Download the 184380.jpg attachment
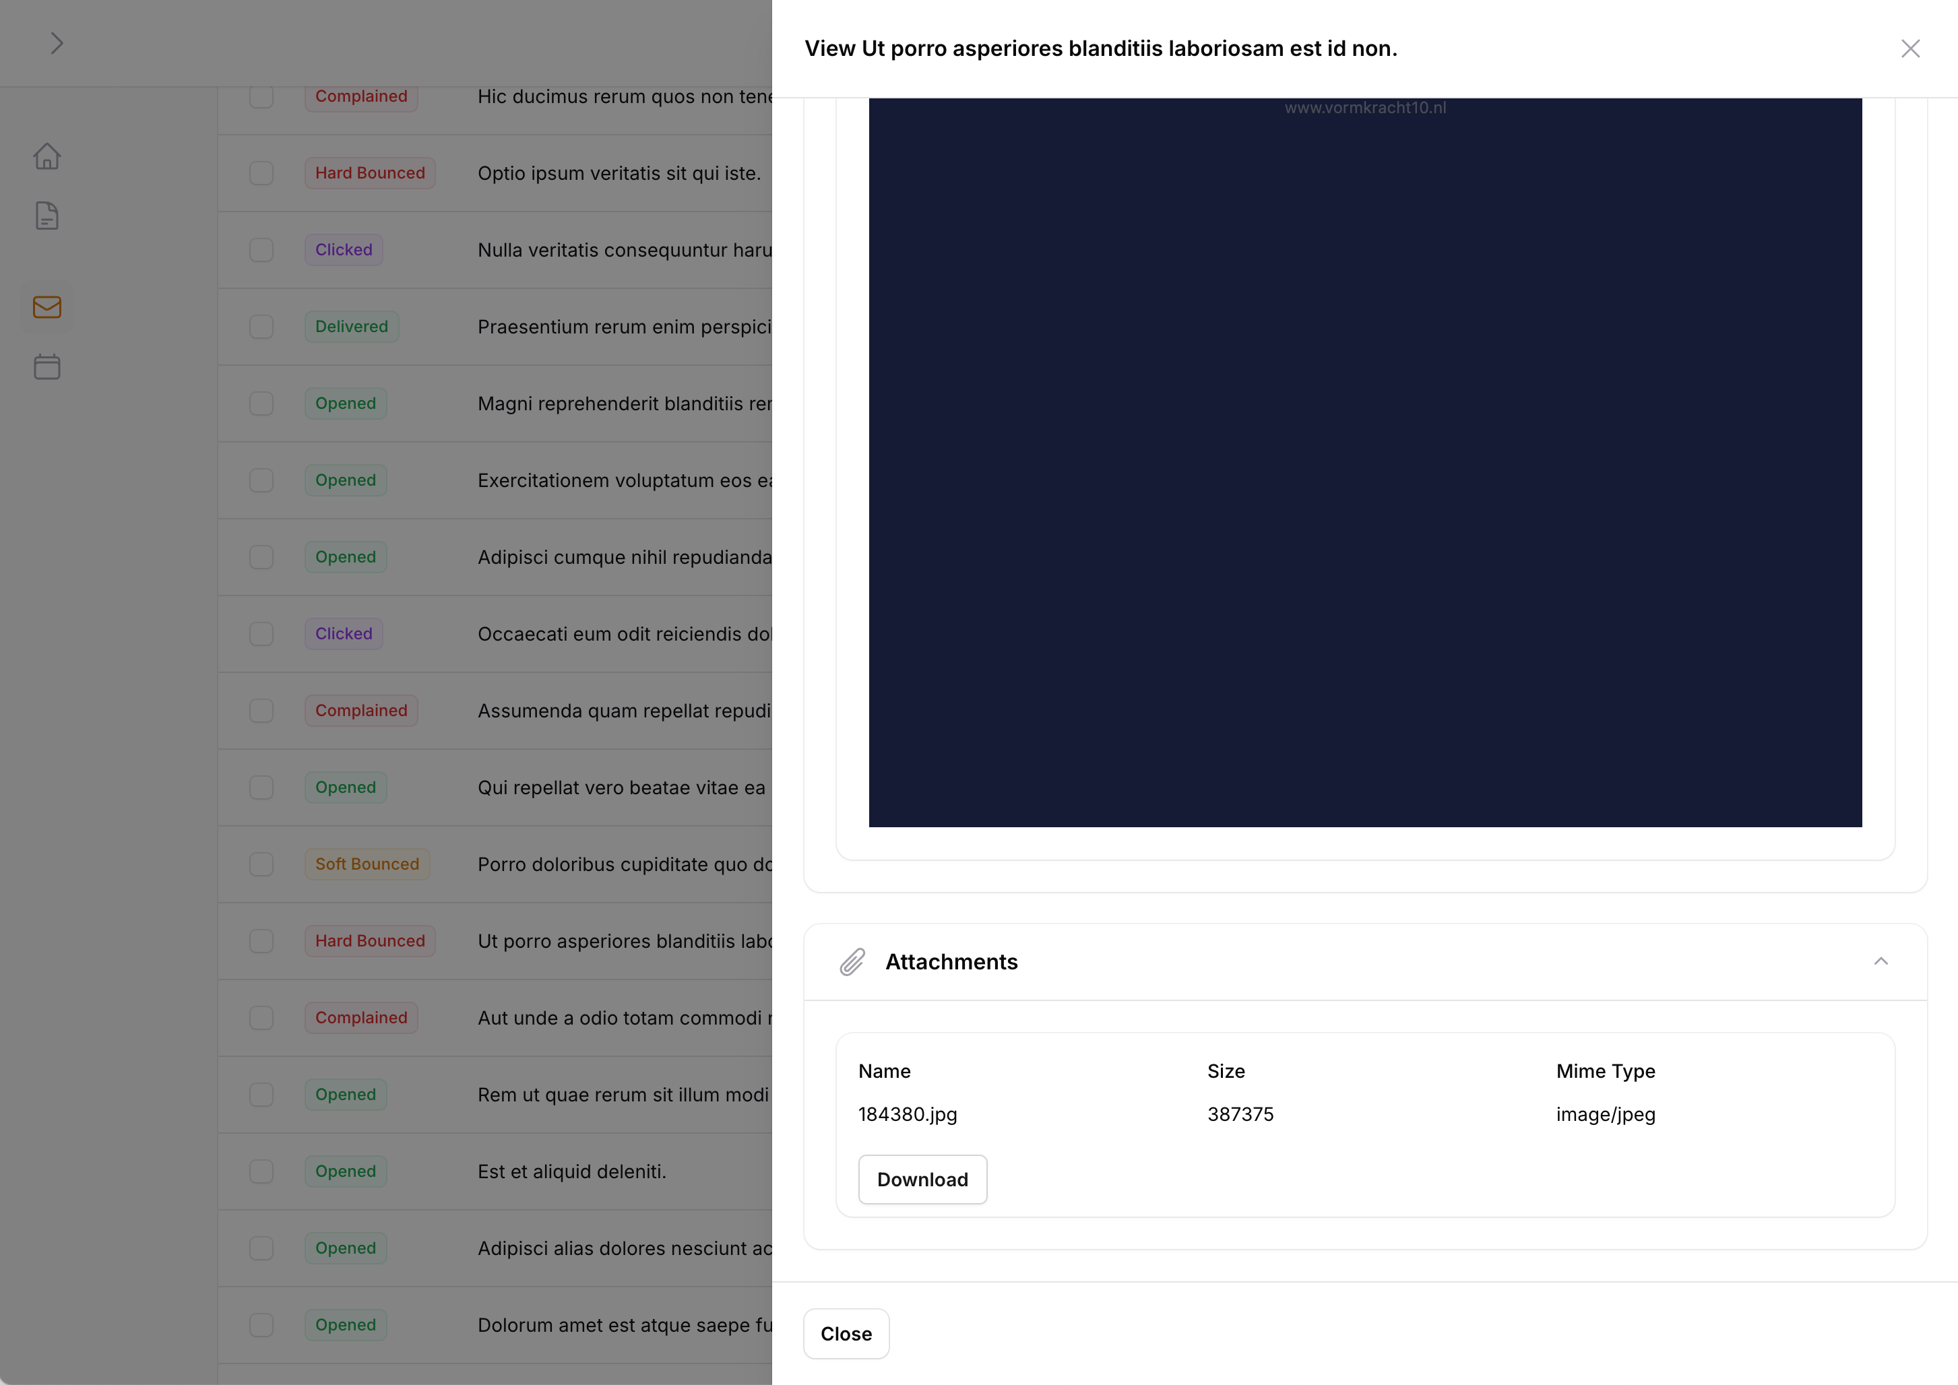This screenshot has height=1385, width=1958. click(x=922, y=1180)
